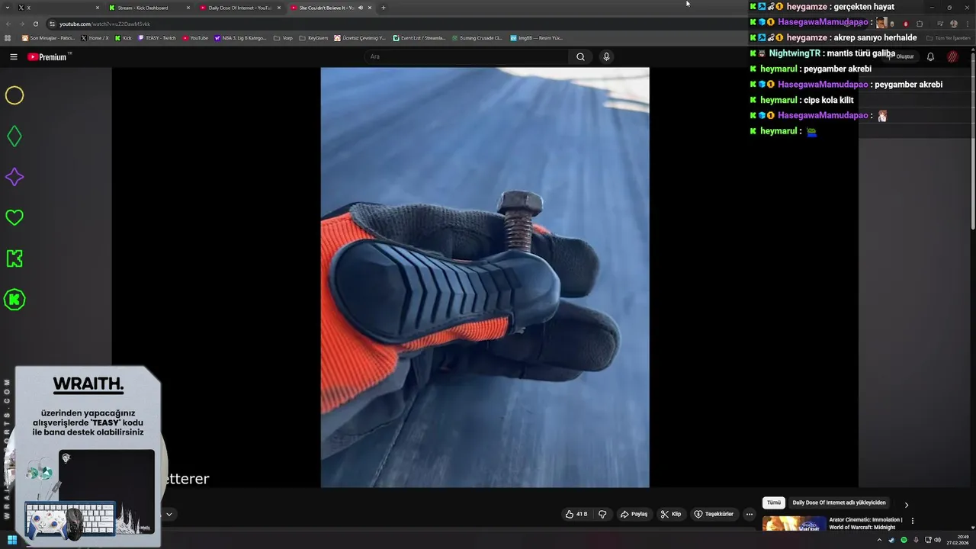
Task: Expand the Voep bookmark folder
Action: [283, 37]
